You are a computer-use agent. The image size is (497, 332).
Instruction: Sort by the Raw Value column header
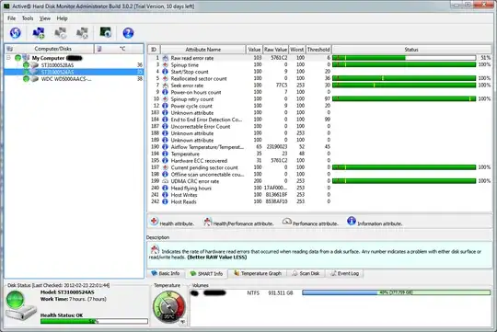275,50
